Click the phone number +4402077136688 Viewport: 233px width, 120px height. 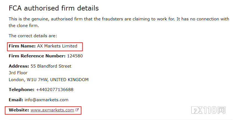[x=55, y=90]
